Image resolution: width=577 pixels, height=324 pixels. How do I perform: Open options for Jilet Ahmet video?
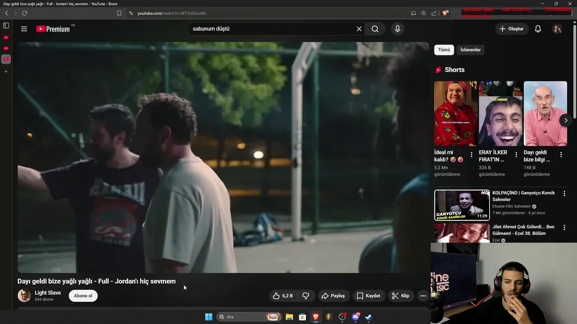[x=564, y=228]
